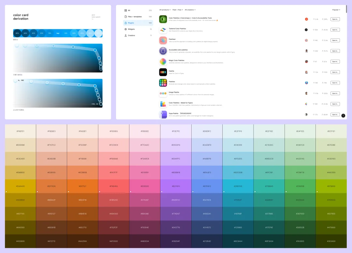This screenshot has height=253, width=352.
Task: Click the Palettser plugin title link
Action: [x=172, y=39]
